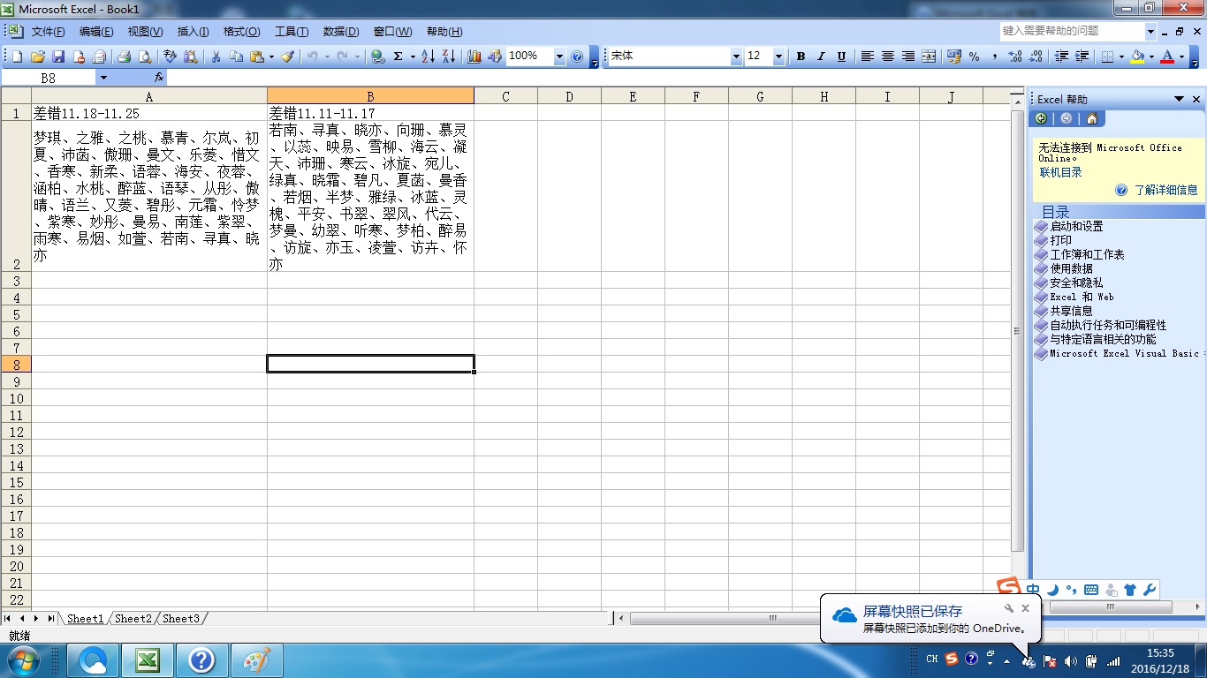Apply percent style to cell
1207x678 pixels.
974,56
